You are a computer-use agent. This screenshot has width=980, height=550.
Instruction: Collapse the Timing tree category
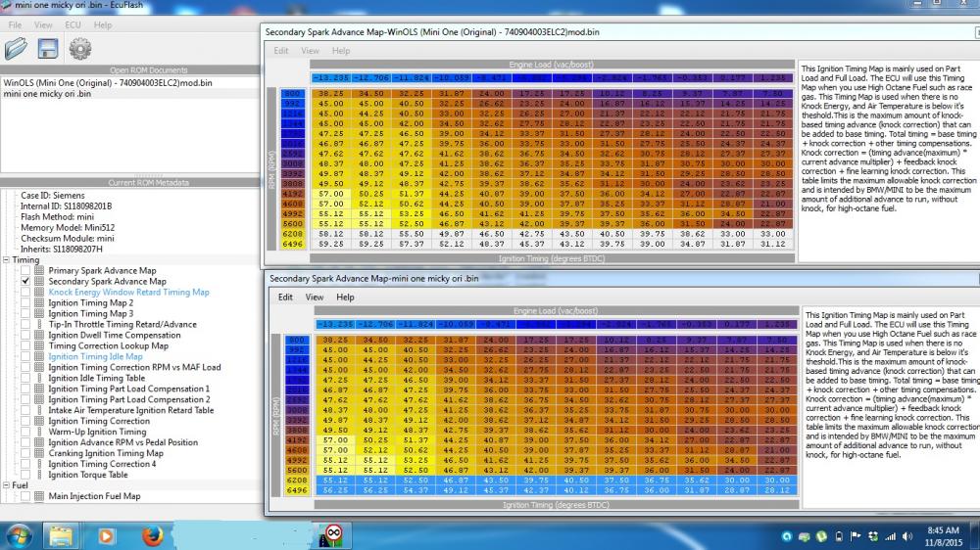[x=6, y=260]
